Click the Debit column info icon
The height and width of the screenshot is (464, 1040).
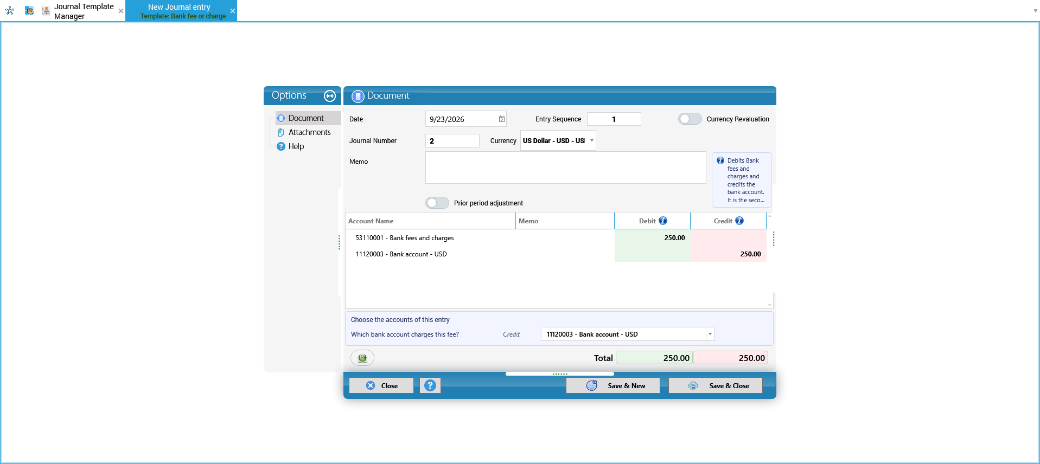663,221
